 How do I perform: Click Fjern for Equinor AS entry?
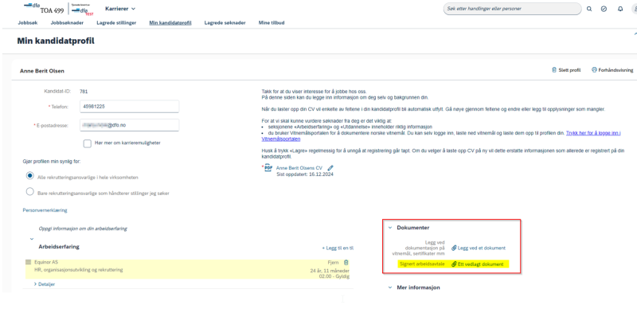333,263
